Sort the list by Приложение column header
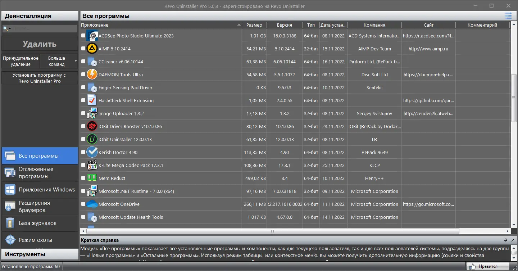This screenshot has width=518, height=271. point(161,25)
